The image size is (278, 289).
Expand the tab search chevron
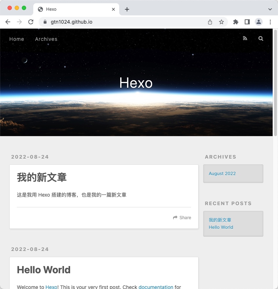click(x=270, y=9)
